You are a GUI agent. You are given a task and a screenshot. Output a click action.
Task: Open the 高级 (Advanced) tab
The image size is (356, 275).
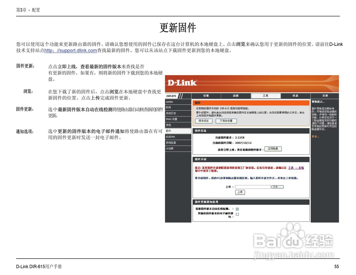click(236, 96)
